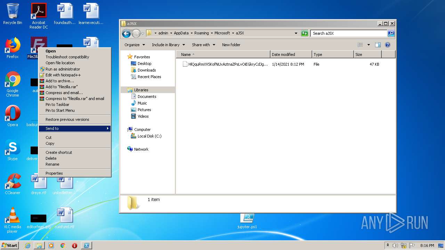Click the Explorer Forward navigation arrow
The height and width of the screenshot is (250, 445).
click(x=136, y=33)
